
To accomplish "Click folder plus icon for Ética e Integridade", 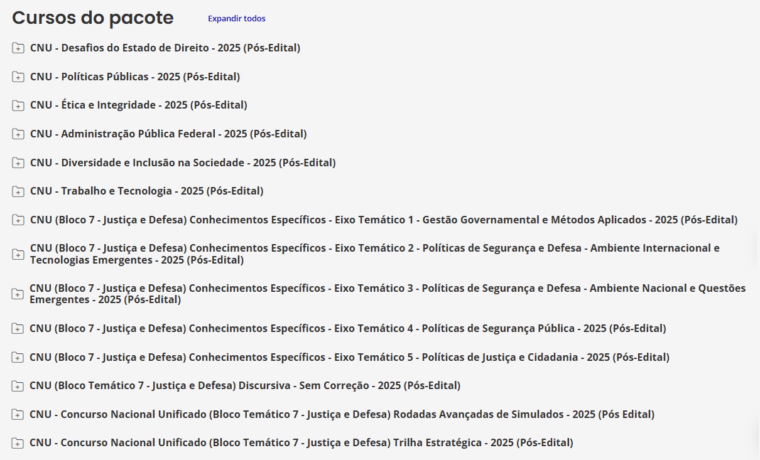I will [x=18, y=105].
